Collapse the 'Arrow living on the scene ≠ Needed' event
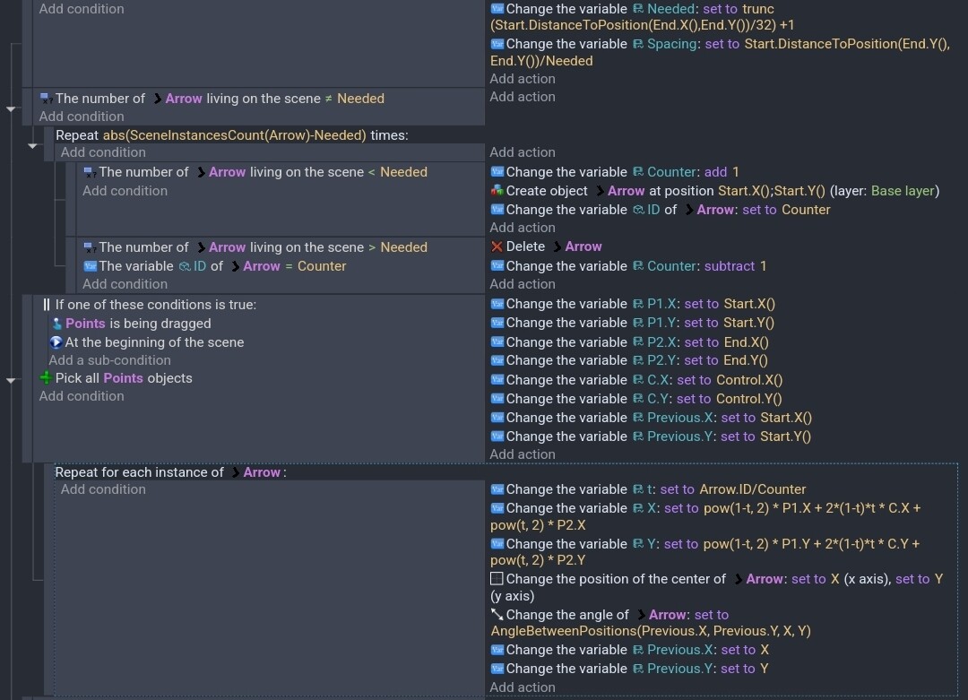The height and width of the screenshot is (700, 968). coord(11,108)
